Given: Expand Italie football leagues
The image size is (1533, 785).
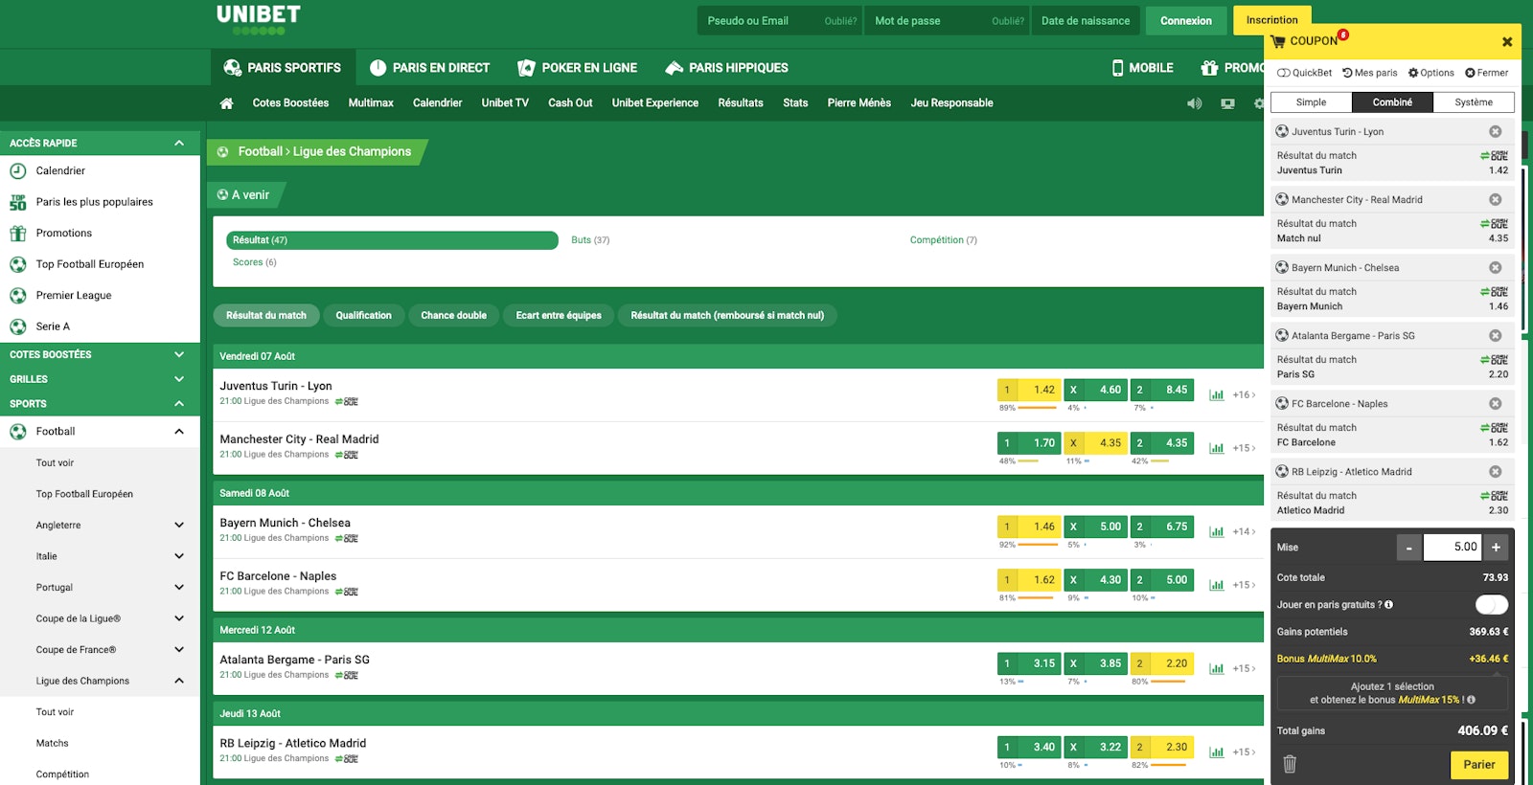Looking at the screenshot, I should (179, 556).
